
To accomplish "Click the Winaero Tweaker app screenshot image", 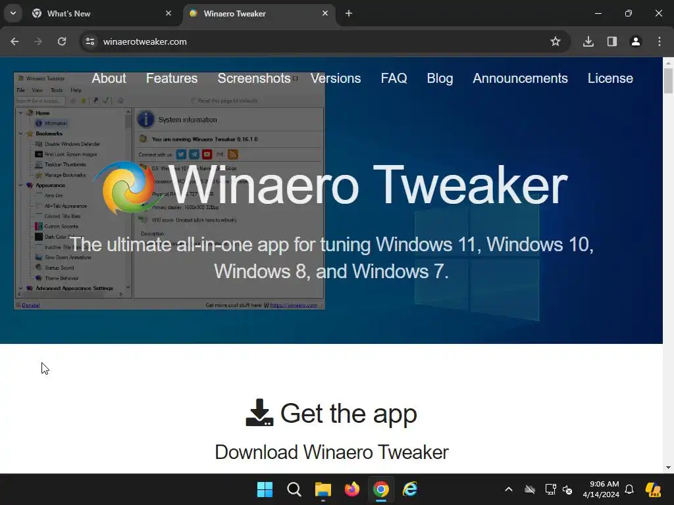I will (x=169, y=191).
